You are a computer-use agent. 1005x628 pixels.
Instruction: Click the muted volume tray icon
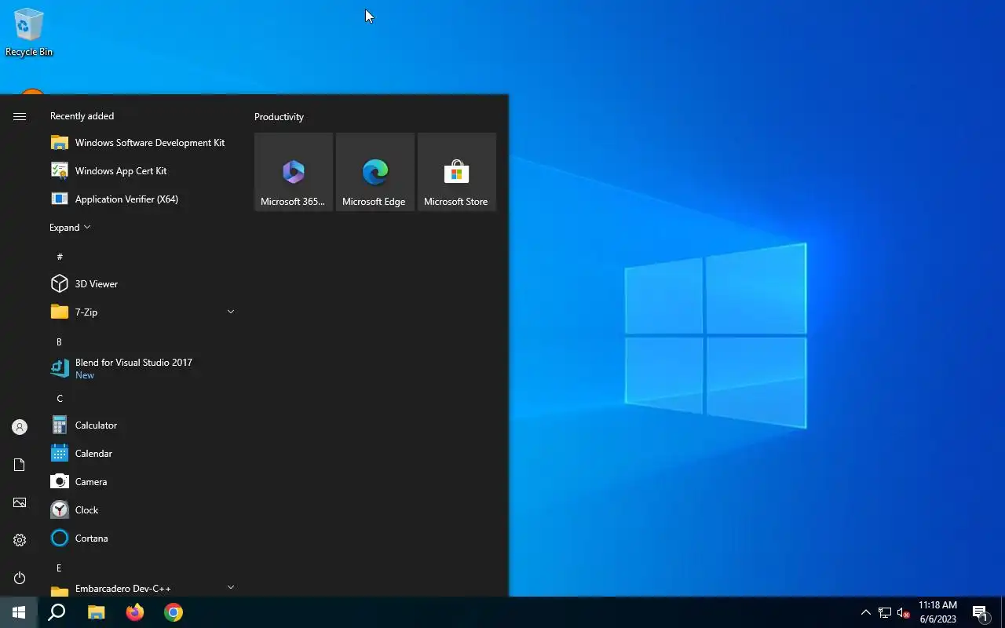[904, 612]
